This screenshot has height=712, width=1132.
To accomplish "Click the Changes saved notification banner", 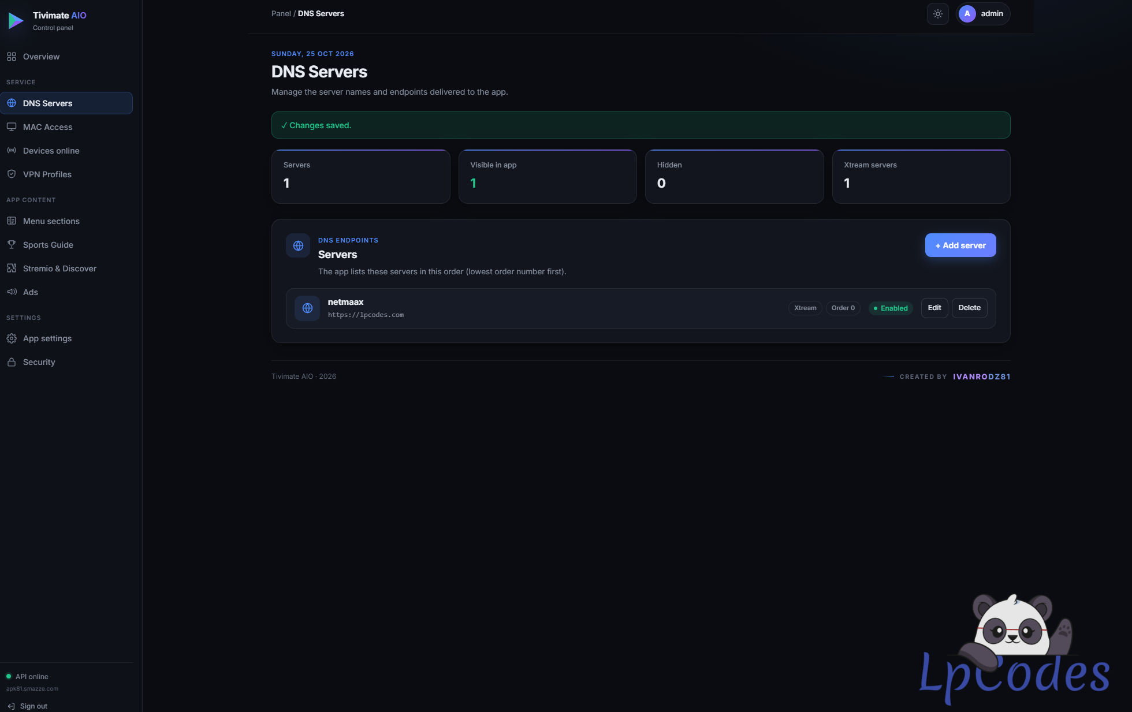I will tap(641, 125).
